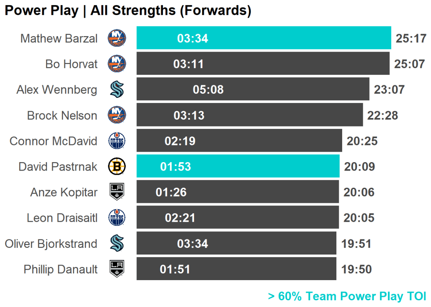Select the Kraken logo beside Oliver Bjorkstrand
The width and height of the screenshot is (431, 307).
[117, 244]
